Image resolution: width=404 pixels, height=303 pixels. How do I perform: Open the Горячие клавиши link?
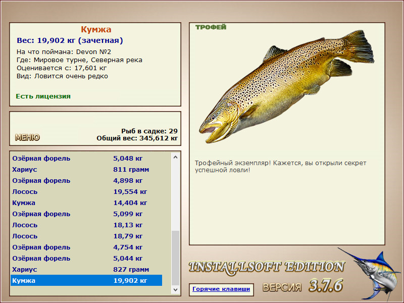coord(221,289)
